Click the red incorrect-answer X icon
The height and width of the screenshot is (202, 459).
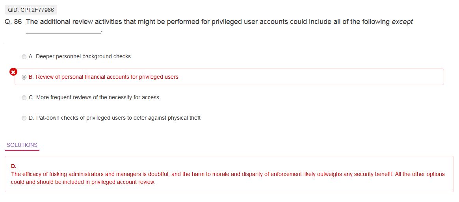pos(13,72)
